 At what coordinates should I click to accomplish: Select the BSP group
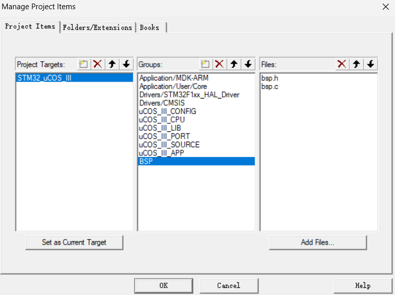[196, 161]
